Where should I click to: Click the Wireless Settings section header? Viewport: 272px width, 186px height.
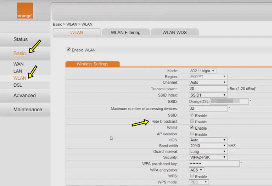92,64
